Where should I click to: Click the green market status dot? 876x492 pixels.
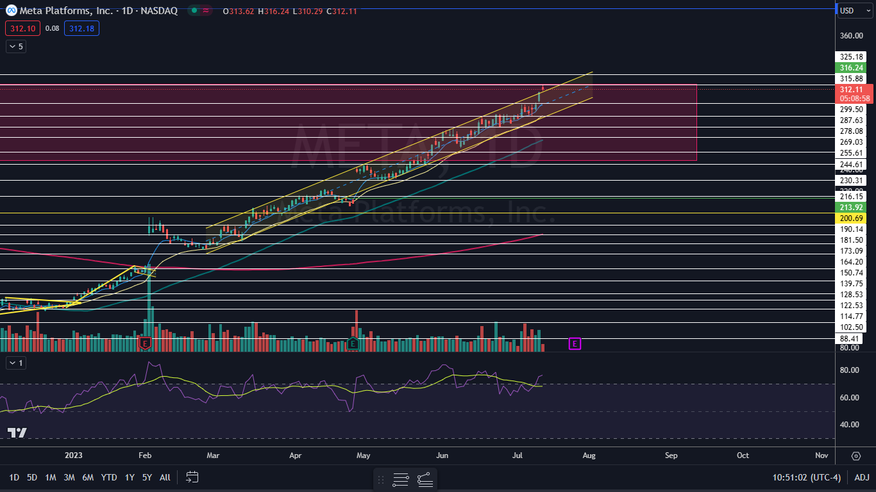pos(194,11)
